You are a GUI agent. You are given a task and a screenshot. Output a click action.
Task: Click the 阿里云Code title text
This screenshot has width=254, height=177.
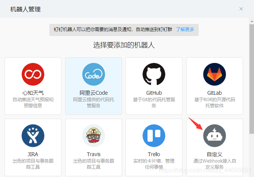(x=94, y=93)
